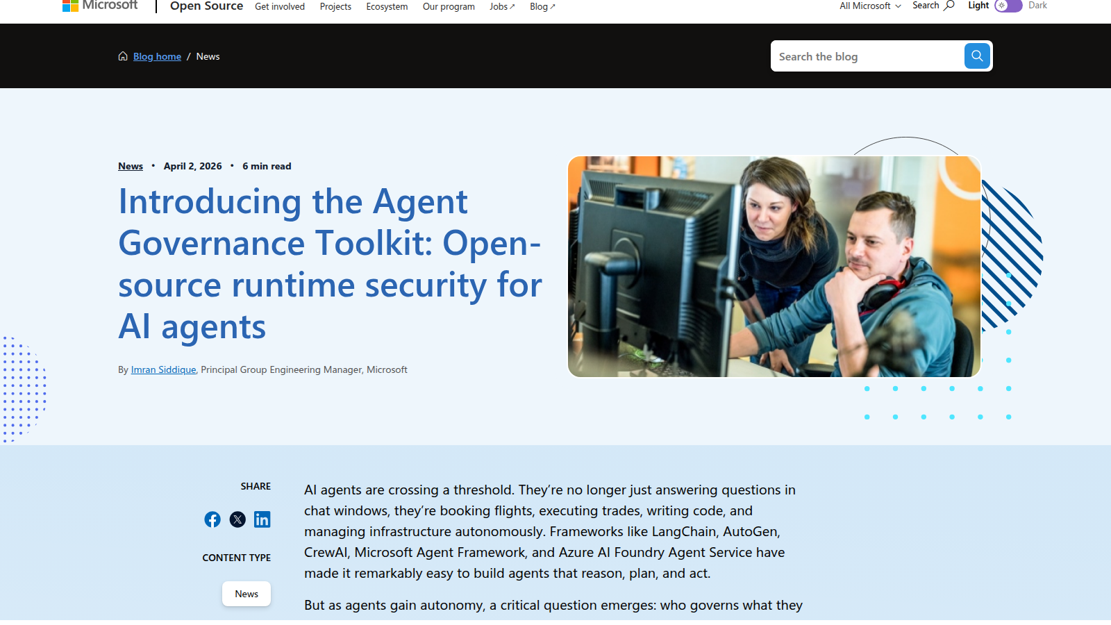This screenshot has width=1111, height=625.
Task: Click the home icon in breadcrumb
Action: pos(123,56)
